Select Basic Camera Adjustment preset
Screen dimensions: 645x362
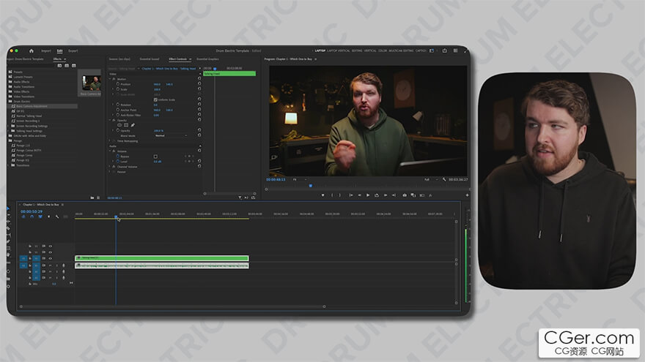32,106
